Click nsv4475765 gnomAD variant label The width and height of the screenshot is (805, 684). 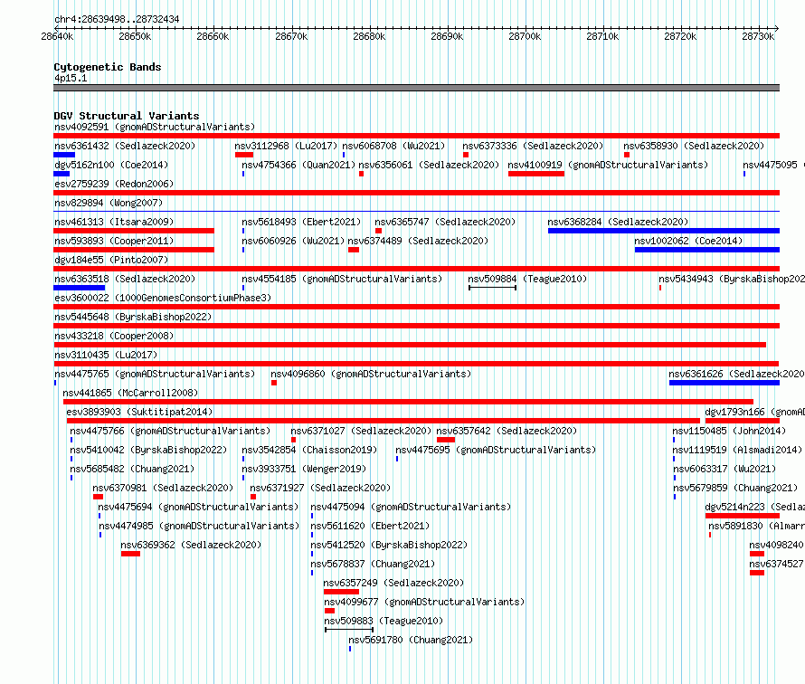[x=155, y=374]
